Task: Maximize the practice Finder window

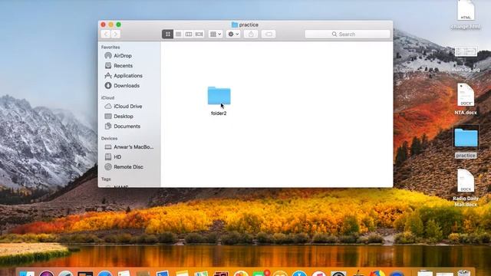Action: [119, 25]
